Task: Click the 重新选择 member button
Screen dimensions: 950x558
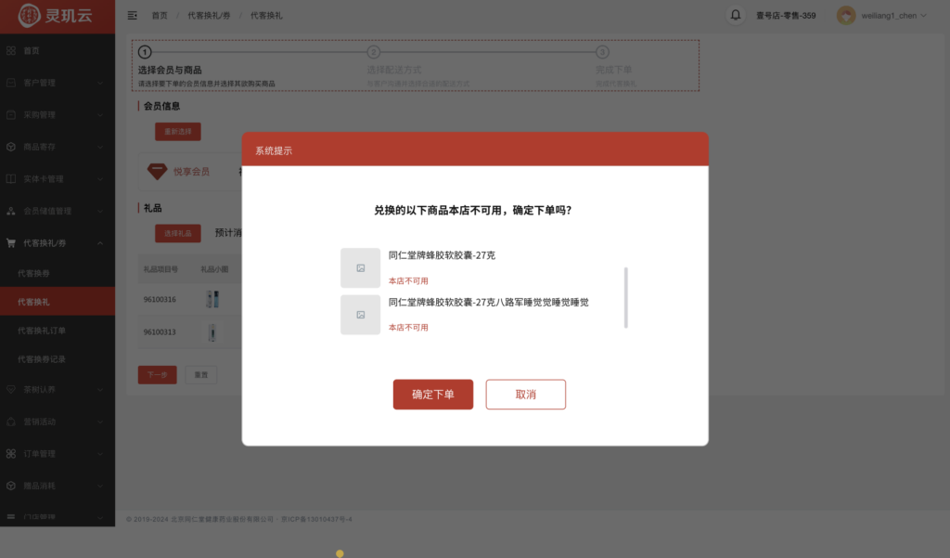Action: point(178,132)
